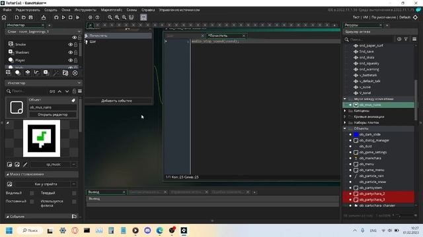This screenshot has height=237, width=423.
Task: Open the Создать menu
Action: [51, 10]
